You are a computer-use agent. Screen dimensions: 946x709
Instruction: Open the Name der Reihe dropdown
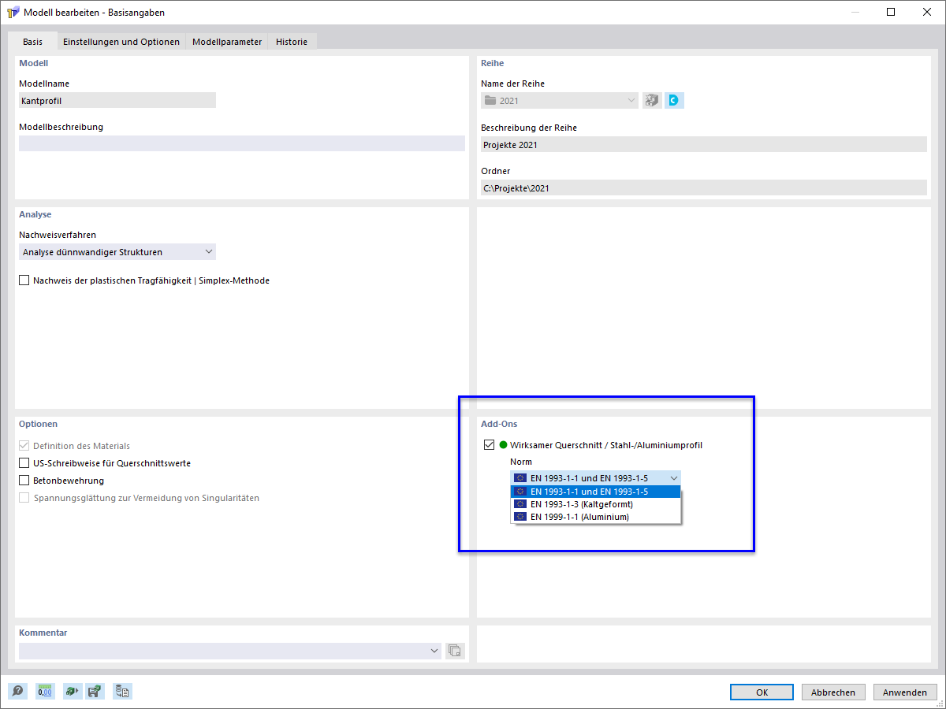click(560, 100)
